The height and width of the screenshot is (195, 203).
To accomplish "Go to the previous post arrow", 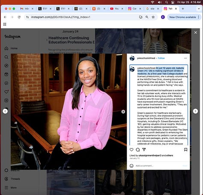I will point(5,111).
